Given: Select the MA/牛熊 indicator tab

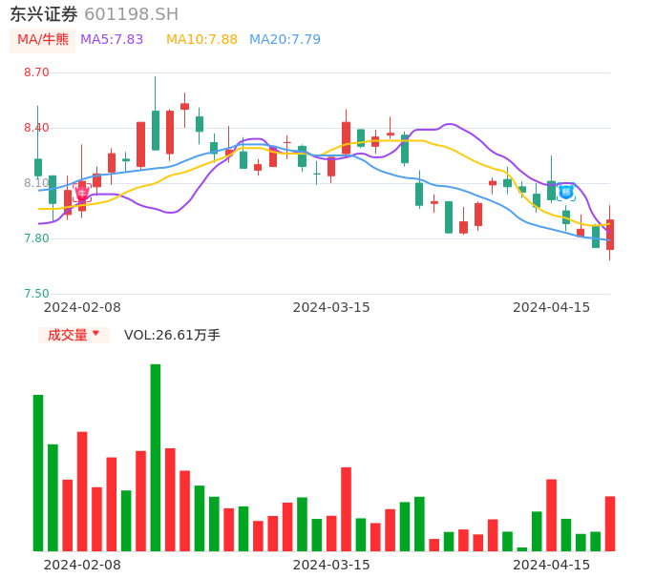Looking at the screenshot, I should [42, 40].
